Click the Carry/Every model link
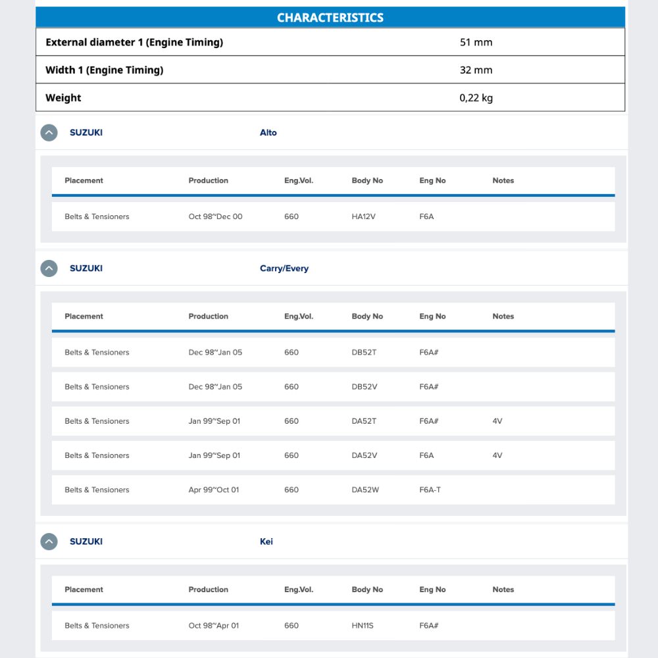658x658 pixels. 284,268
